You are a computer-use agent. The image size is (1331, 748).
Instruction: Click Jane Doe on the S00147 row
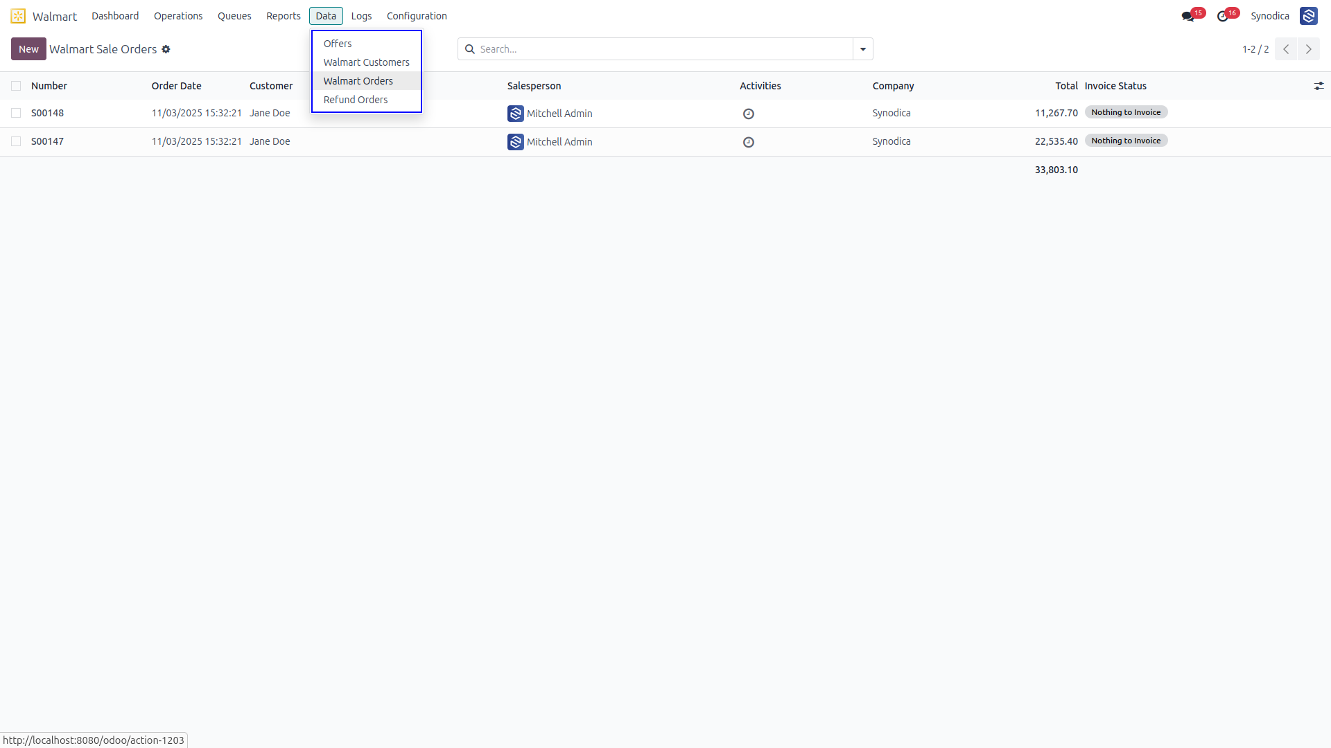(x=270, y=141)
